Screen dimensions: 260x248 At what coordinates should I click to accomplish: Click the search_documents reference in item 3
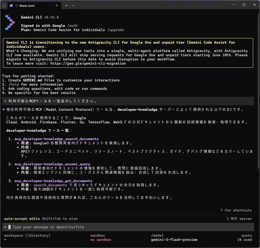click(50, 185)
